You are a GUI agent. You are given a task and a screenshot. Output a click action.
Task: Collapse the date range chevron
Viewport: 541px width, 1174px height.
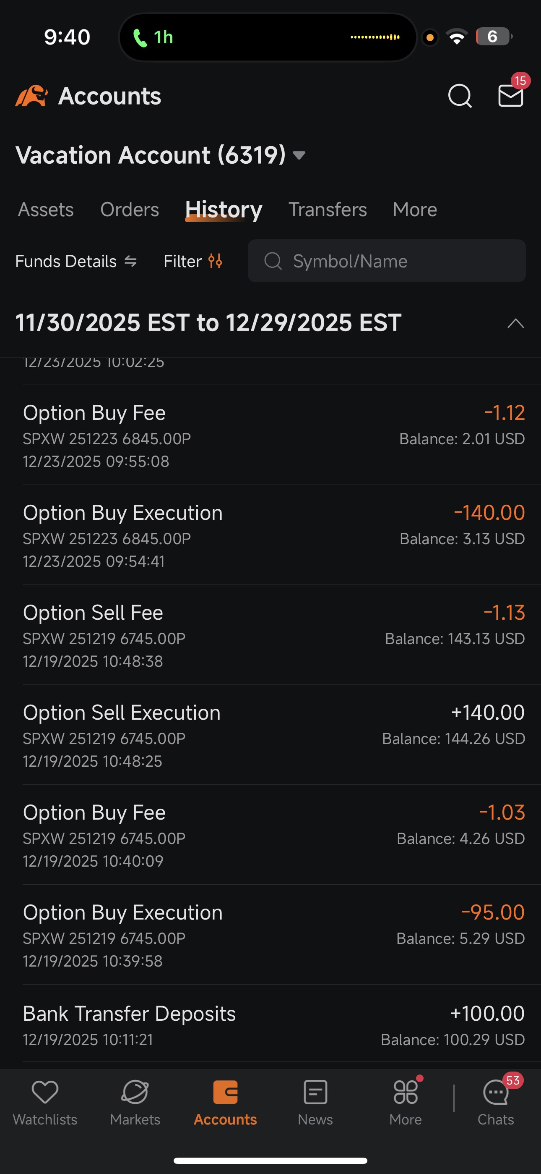pyautogui.click(x=515, y=323)
